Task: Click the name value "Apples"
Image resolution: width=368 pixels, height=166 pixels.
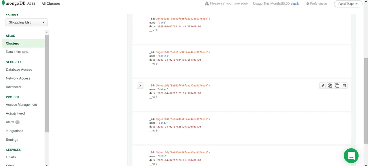Action: point(163,56)
